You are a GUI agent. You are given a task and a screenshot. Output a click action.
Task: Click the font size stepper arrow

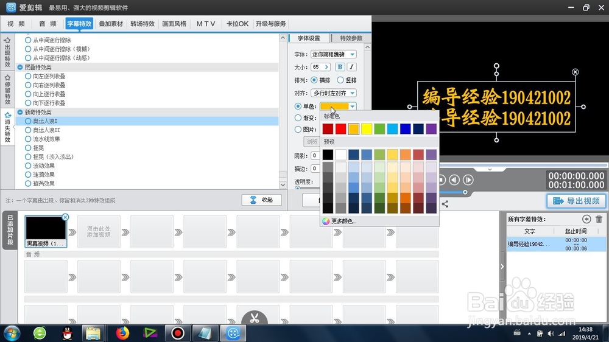coord(326,67)
